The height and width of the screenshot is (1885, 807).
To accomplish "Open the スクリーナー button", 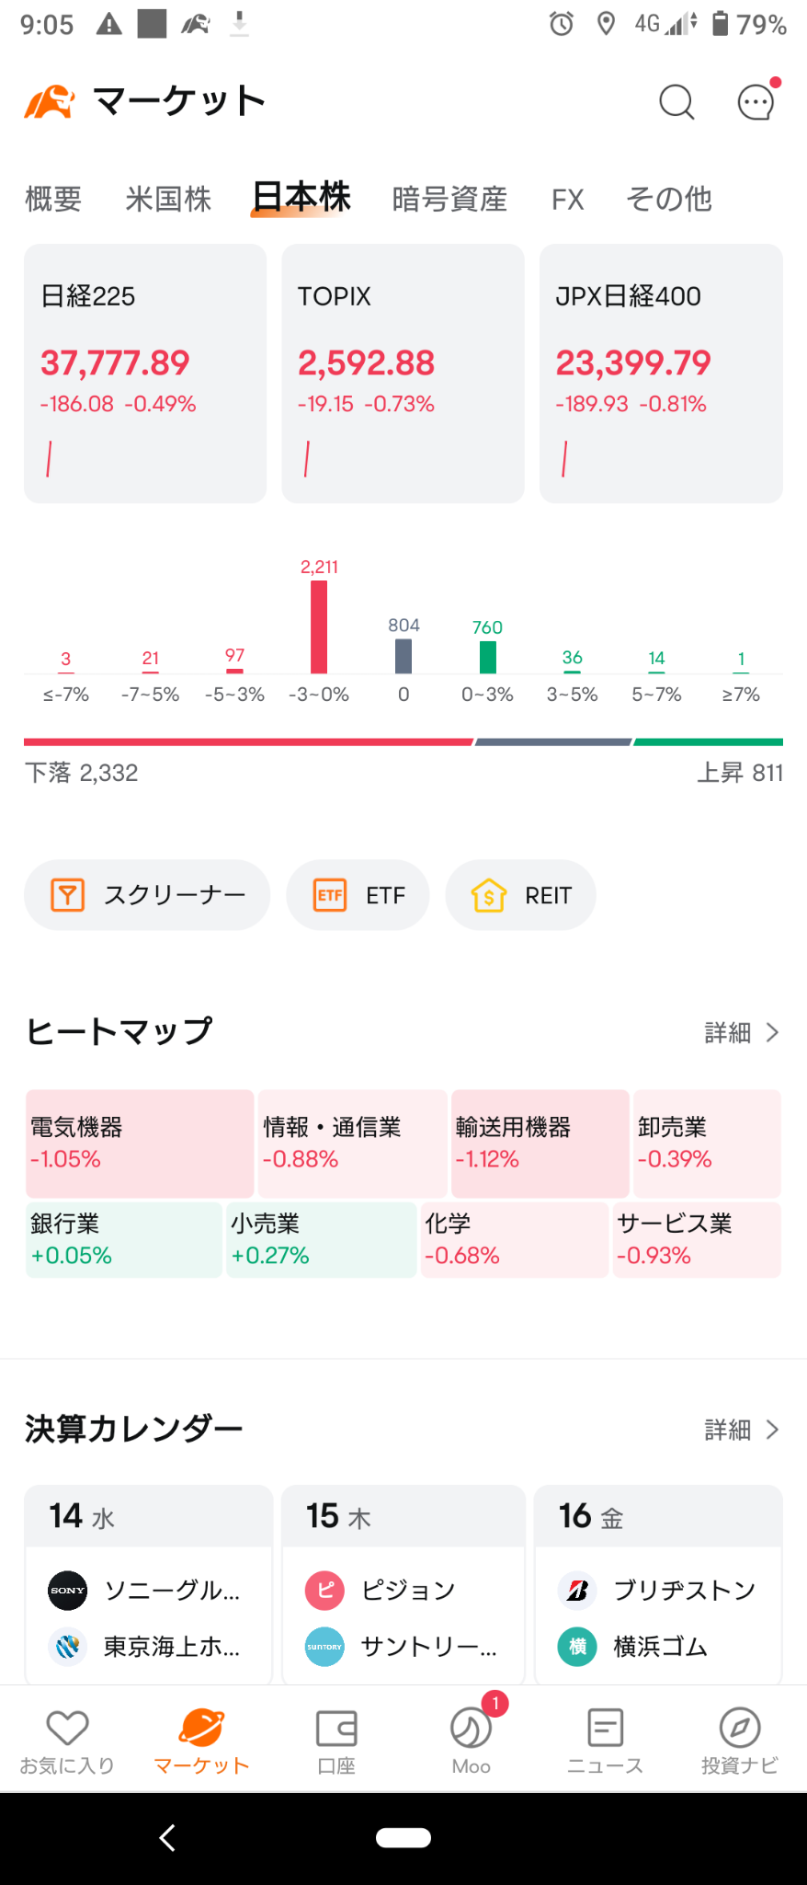I will click(147, 895).
